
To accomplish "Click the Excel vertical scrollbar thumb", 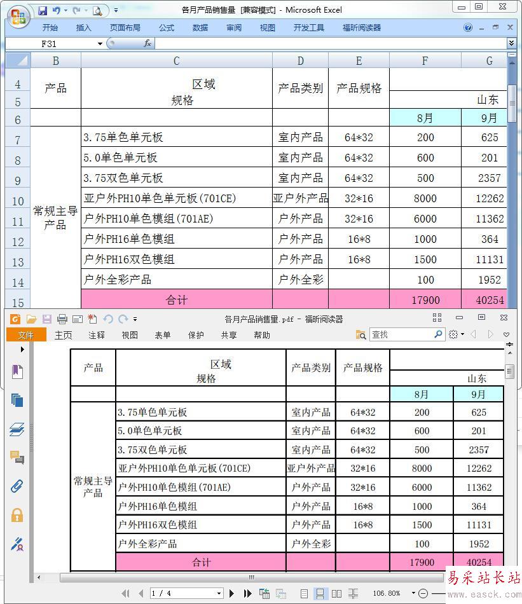I will click(512, 103).
